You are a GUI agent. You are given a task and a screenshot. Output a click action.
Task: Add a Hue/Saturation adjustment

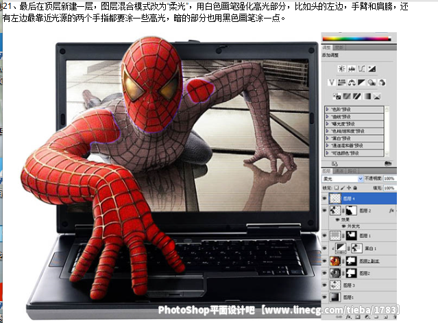tap(341, 82)
